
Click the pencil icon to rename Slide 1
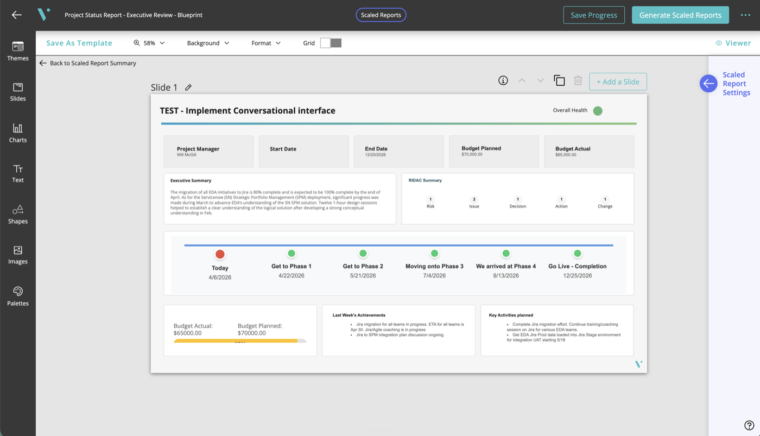coord(188,87)
